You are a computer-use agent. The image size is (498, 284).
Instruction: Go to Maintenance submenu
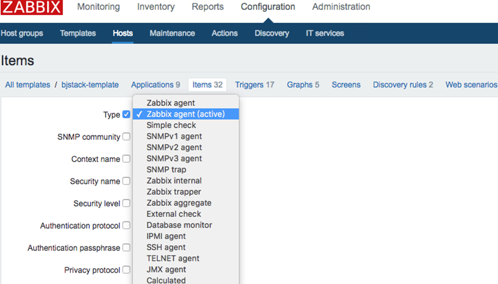[x=172, y=33]
